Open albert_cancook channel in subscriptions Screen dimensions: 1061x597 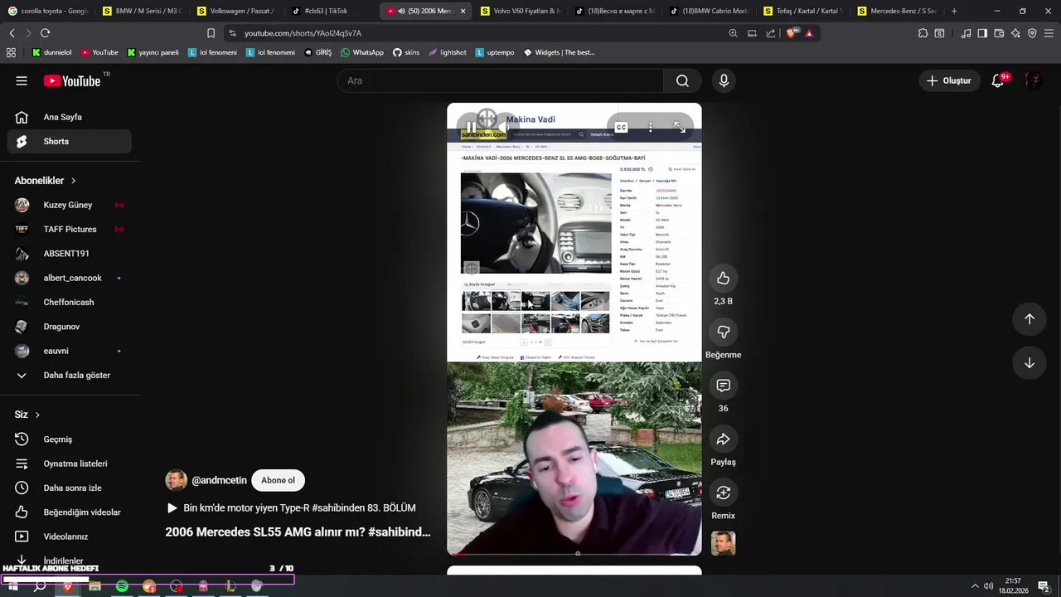click(x=70, y=278)
